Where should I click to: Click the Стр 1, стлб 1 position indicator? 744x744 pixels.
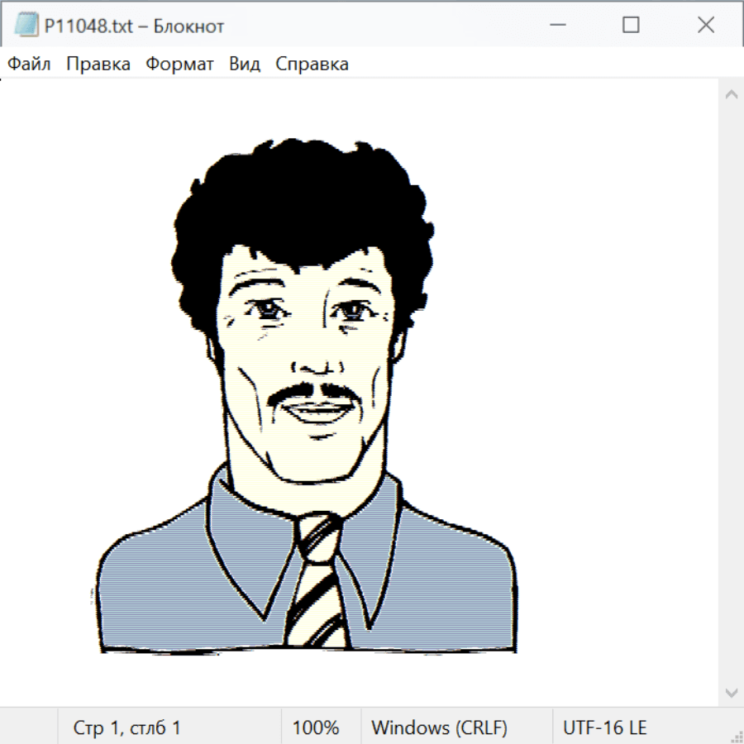point(126,728)
